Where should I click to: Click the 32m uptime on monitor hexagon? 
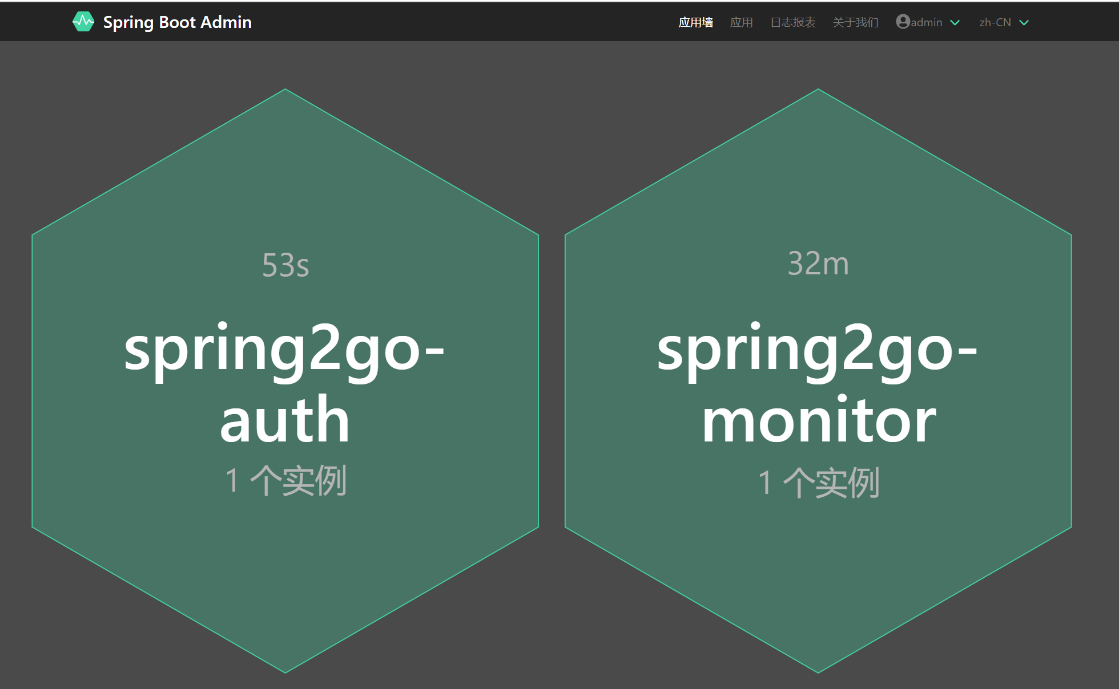[818, 264]
